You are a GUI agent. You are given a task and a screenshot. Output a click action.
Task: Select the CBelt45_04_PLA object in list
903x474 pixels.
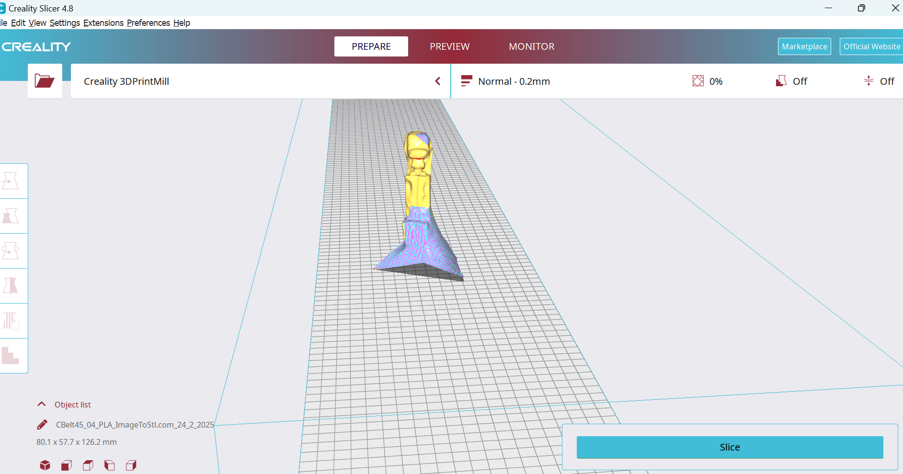pos(135,425)
